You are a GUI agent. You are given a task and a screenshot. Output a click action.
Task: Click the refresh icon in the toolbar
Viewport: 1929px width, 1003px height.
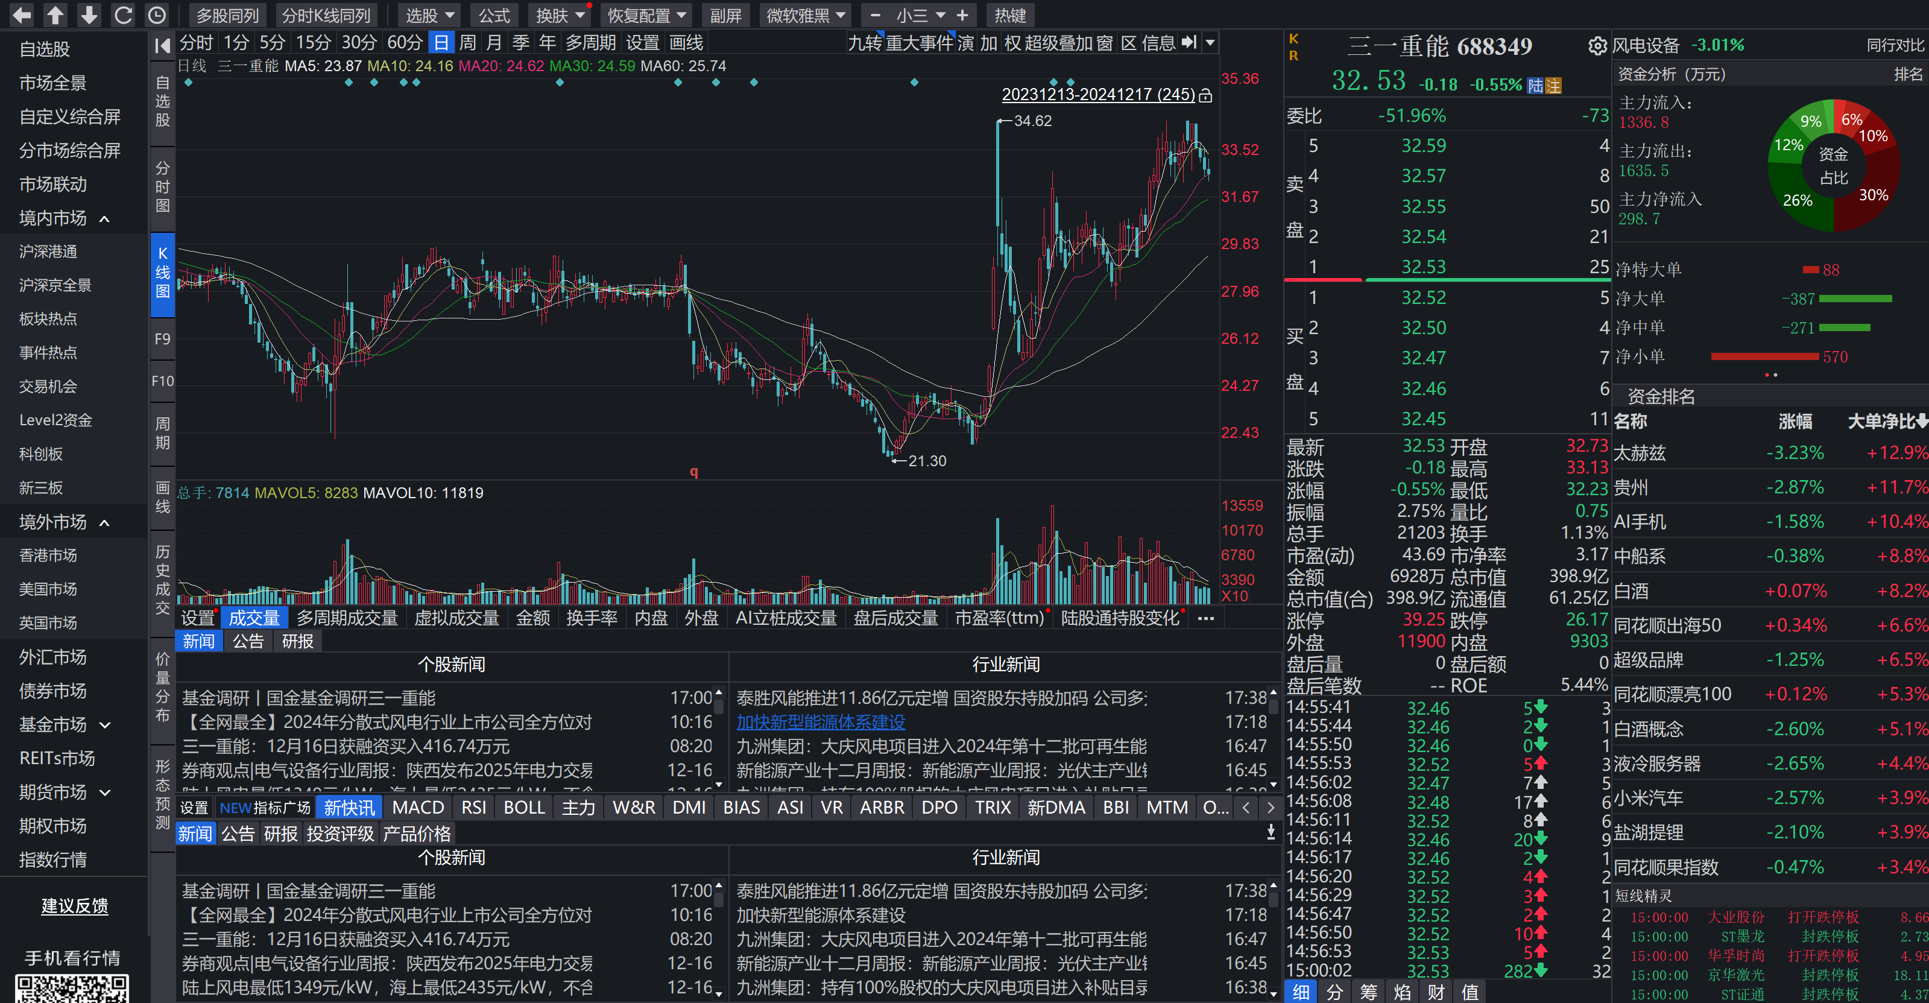point(123,15)
